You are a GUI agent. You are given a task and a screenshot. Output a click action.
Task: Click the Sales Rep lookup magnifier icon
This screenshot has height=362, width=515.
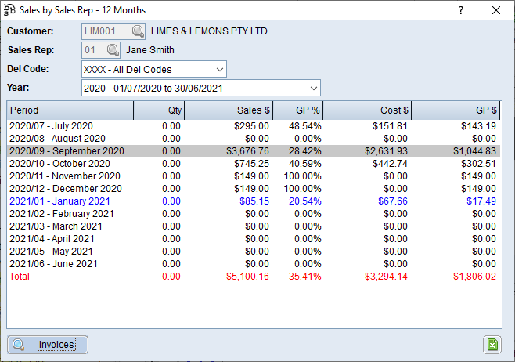[x=113, y=50]
